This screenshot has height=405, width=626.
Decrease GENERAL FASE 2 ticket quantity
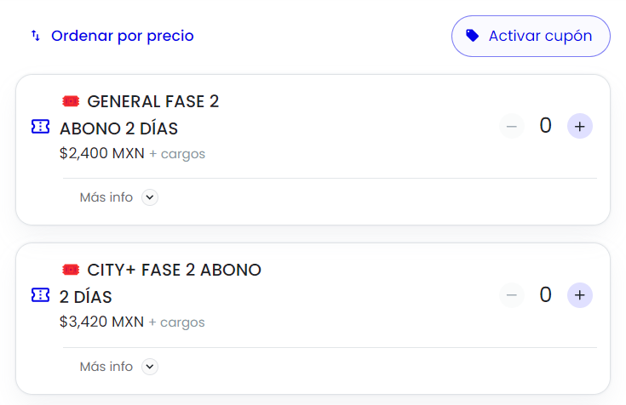click(x=512, y=127)
